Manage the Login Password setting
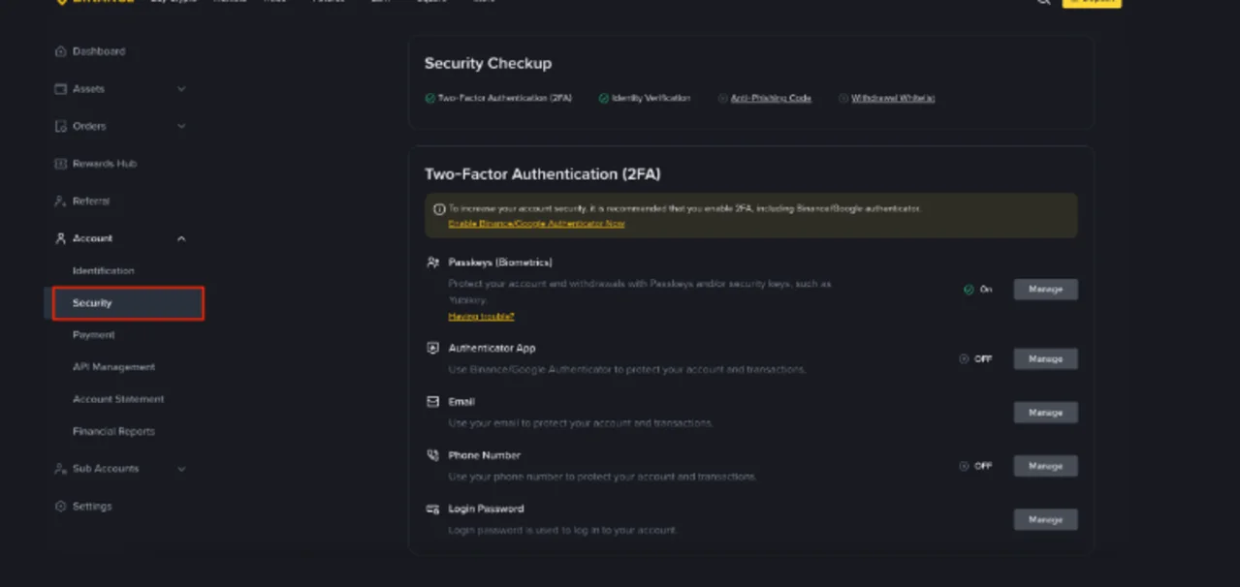Screen dimensions: 1240x587 pyautogui.click(x=1045, y=520)
